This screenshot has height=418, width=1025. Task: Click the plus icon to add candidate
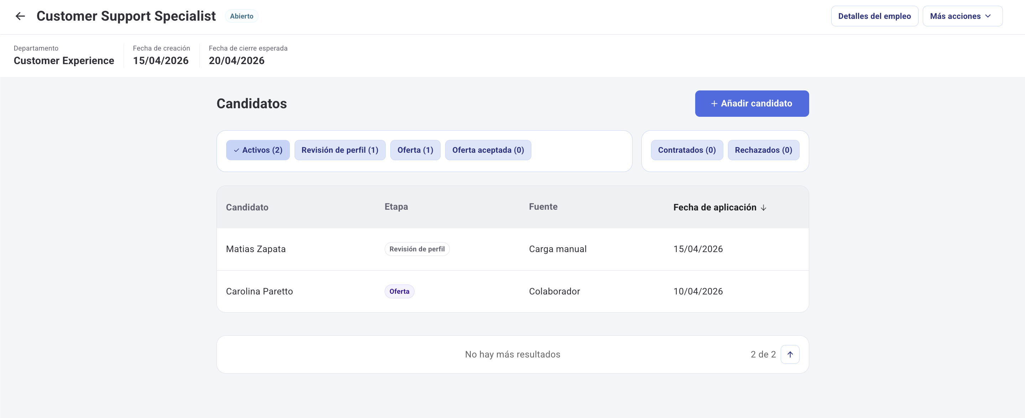[713, 103]
